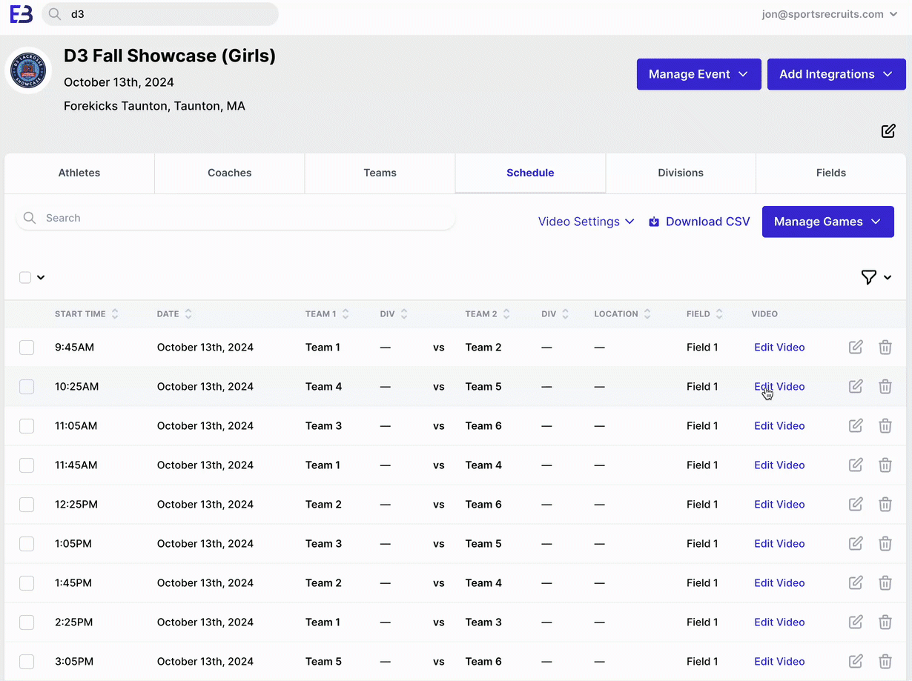Expand the Manage Event dropdown
The width and height of the screenshot is (912, 681).
click(698, 74)
